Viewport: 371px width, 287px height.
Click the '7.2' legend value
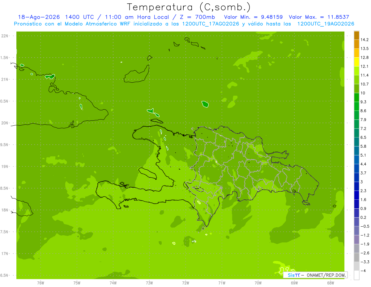tap(364, 128)
